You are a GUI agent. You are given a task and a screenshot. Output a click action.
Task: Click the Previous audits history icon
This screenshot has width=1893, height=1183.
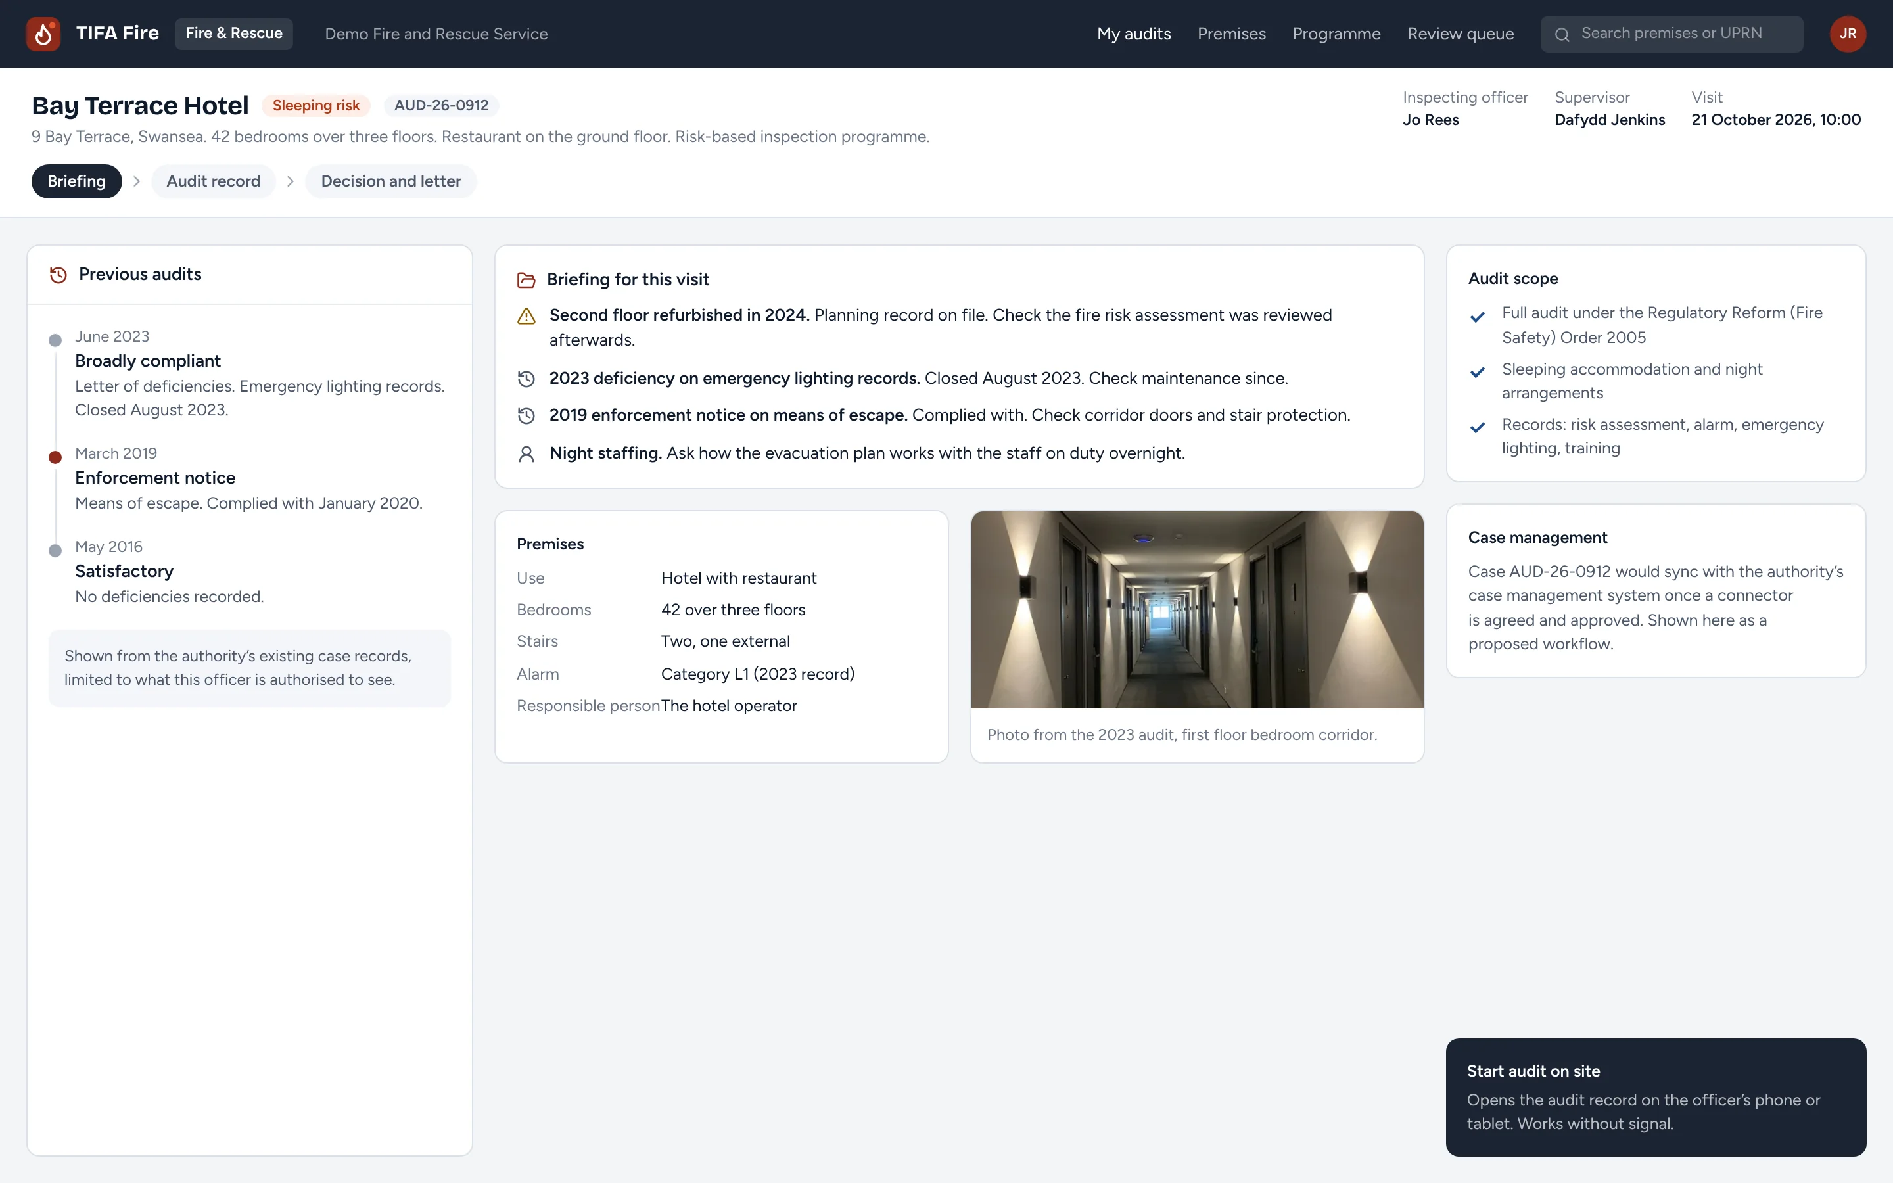pyautogui.click(x=58, y=275)
